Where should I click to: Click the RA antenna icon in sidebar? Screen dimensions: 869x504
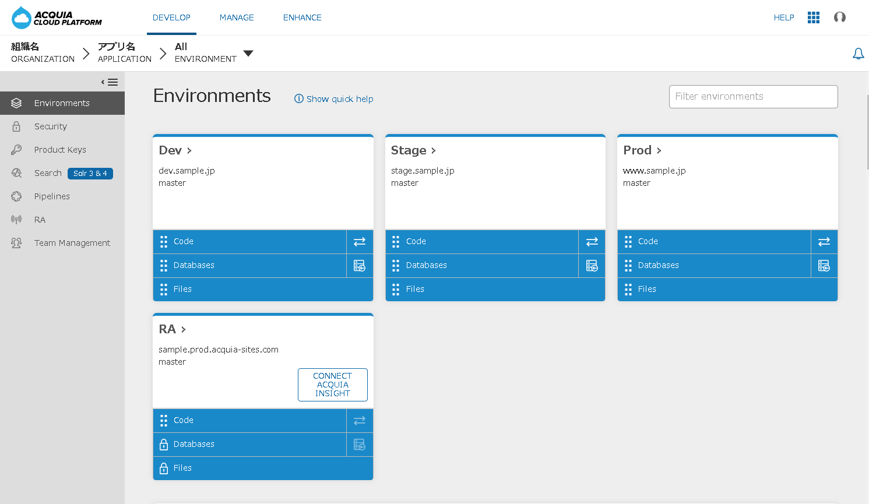[16, 220]
